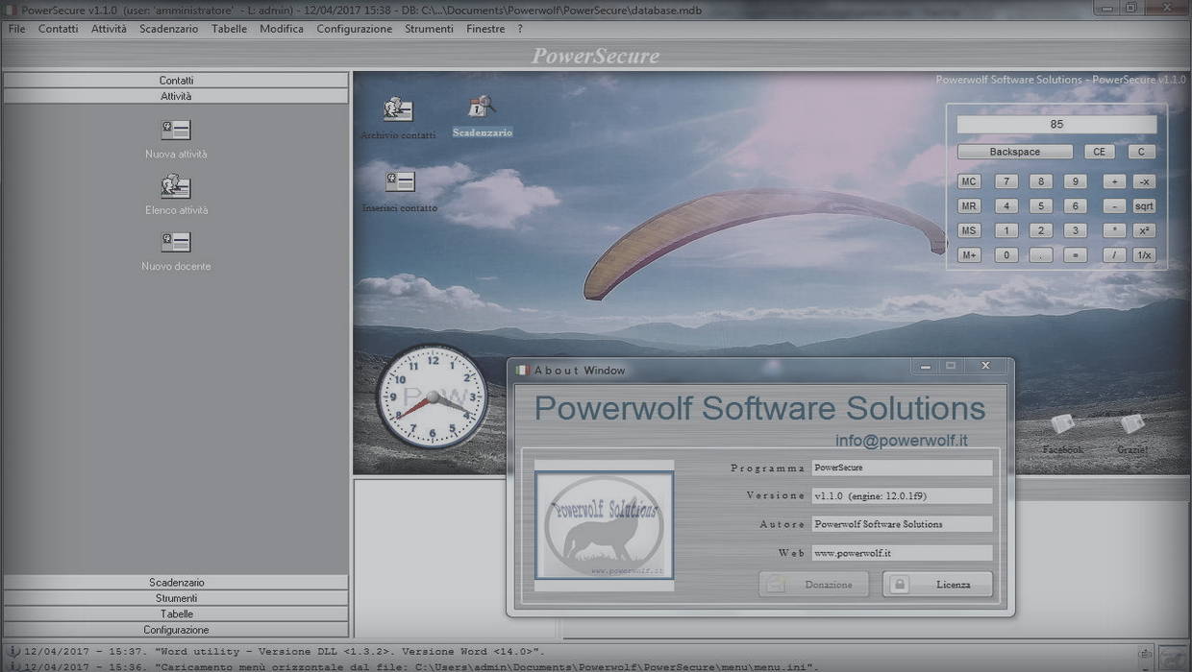This screenshot has width=1192, height=672.
Task: Open the Scadenzario menu
Action: pos(168,29)
